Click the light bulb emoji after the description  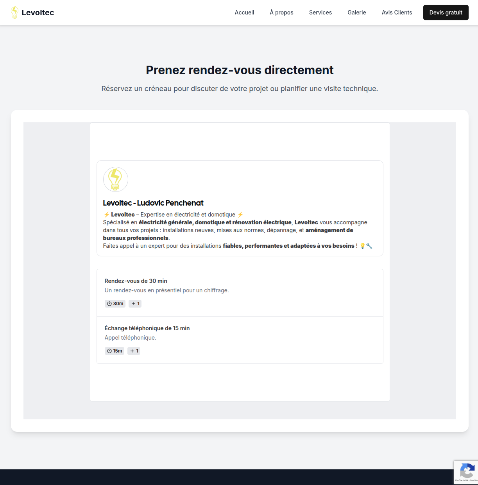(362, 246)
